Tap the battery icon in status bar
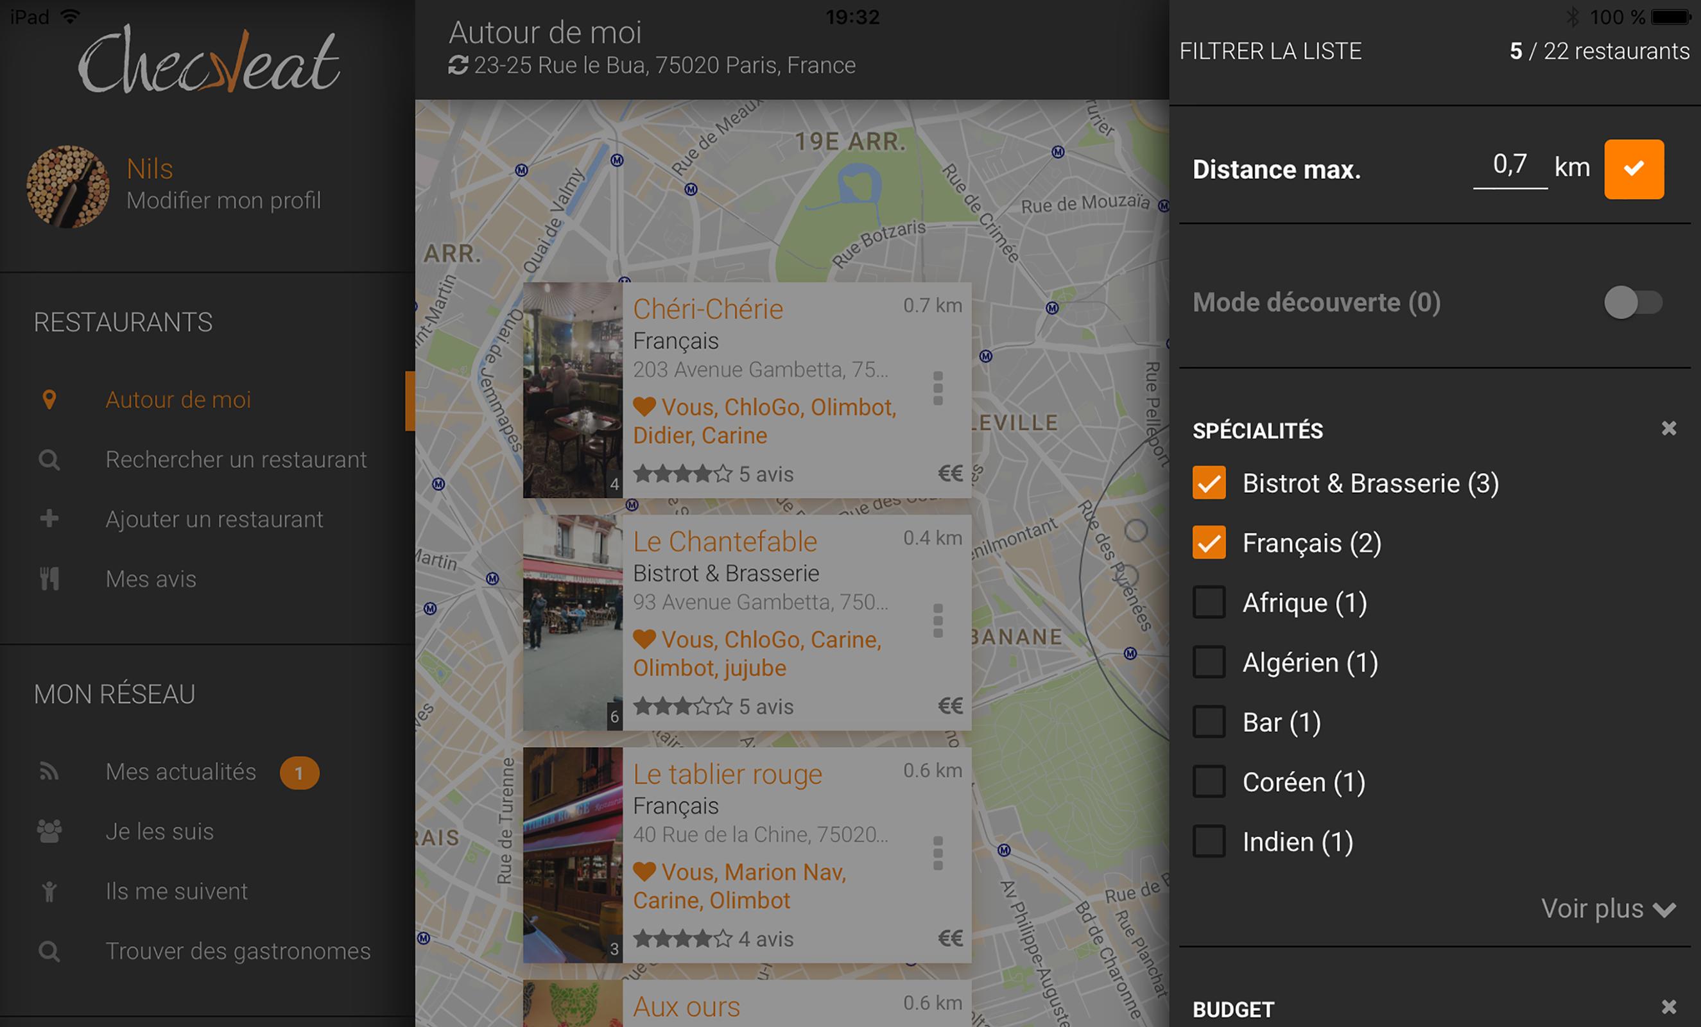Screen dimensions: 1701x1027 1671,17
